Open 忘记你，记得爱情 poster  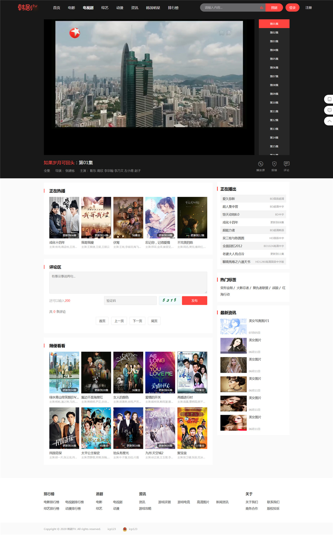coord(160,217)
